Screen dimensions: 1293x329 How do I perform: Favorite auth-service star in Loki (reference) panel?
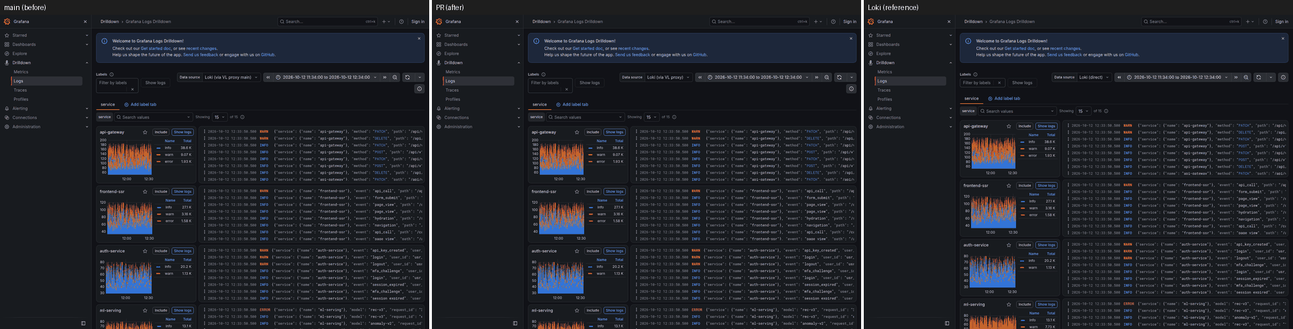pyautogui.click(x=1009, y=245)
